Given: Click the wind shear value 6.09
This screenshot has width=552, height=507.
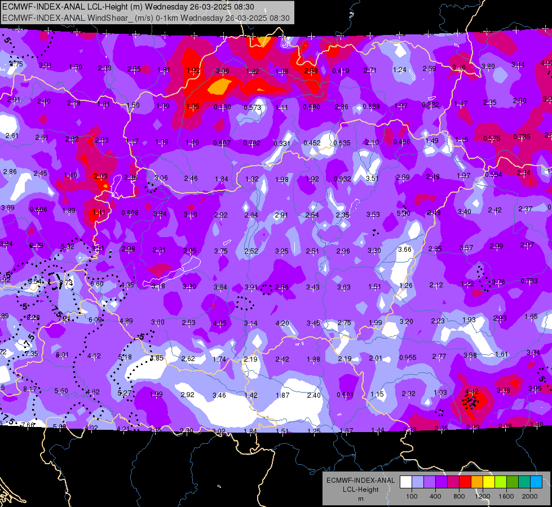Looking at the screenshot, I should pyautogui.click(x=95, y=320).
